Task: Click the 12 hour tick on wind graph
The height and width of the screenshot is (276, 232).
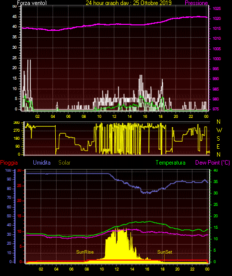Action: (114, 116)
